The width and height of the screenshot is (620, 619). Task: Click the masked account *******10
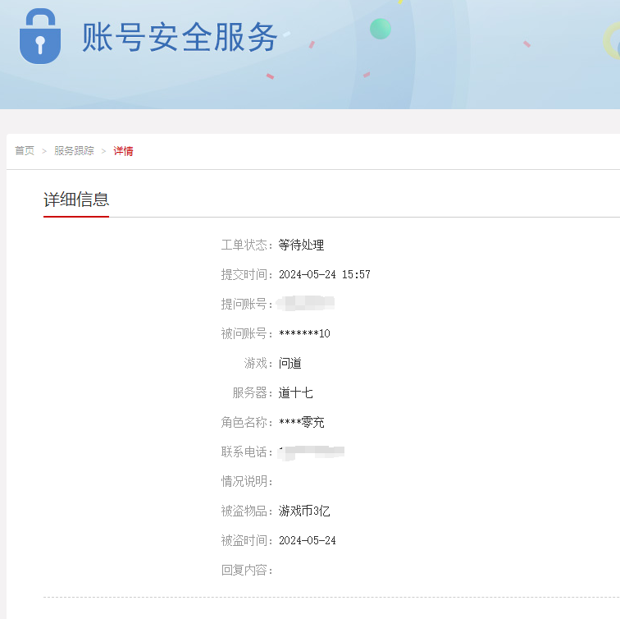click(304, 333)
